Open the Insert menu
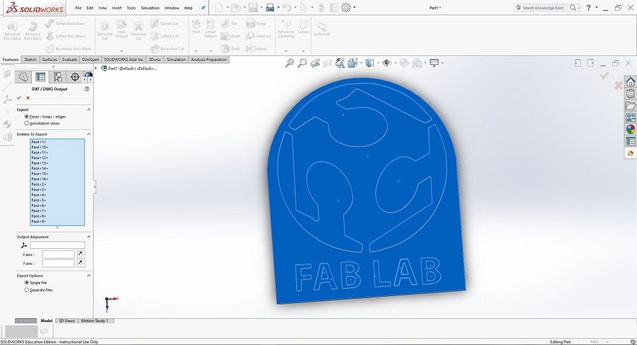Image resolution: width=637 pixels, height=345 pixels. [x=117, y=8]
